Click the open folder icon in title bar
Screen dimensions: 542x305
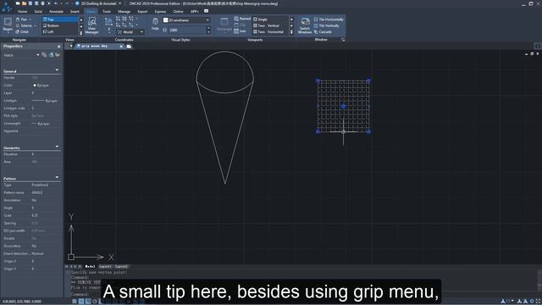(24, 3)
